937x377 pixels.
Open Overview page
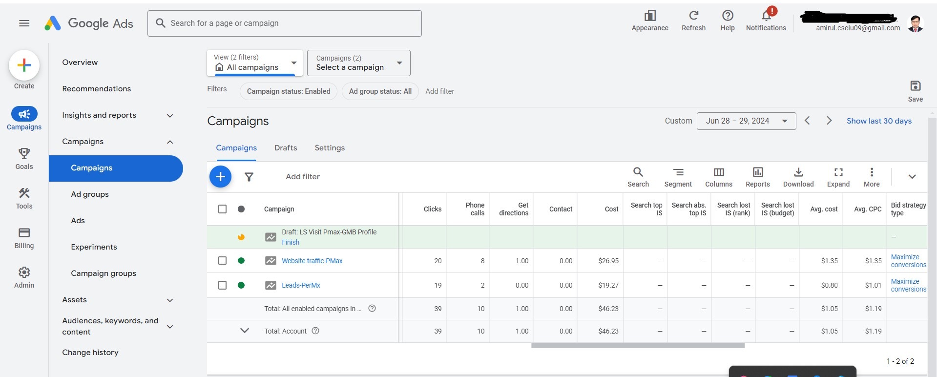click(x=80, y=63)
